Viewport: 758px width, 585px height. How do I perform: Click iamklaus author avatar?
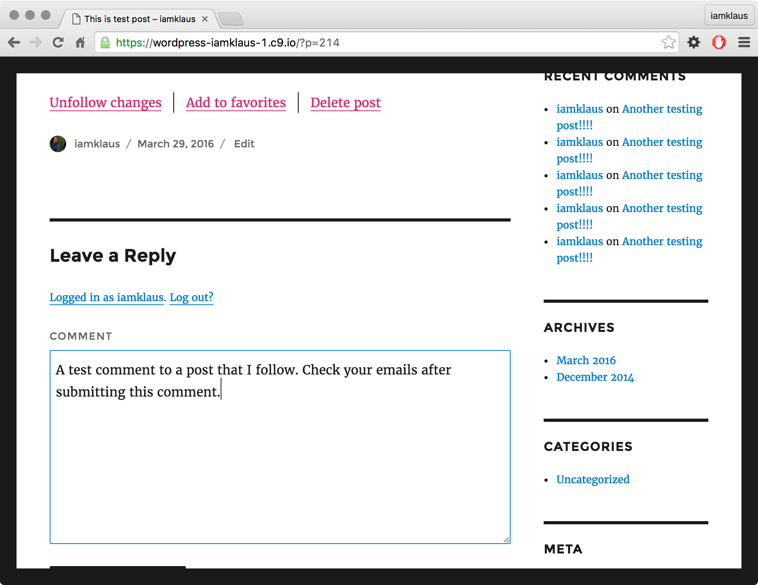[x=58, y=144]
